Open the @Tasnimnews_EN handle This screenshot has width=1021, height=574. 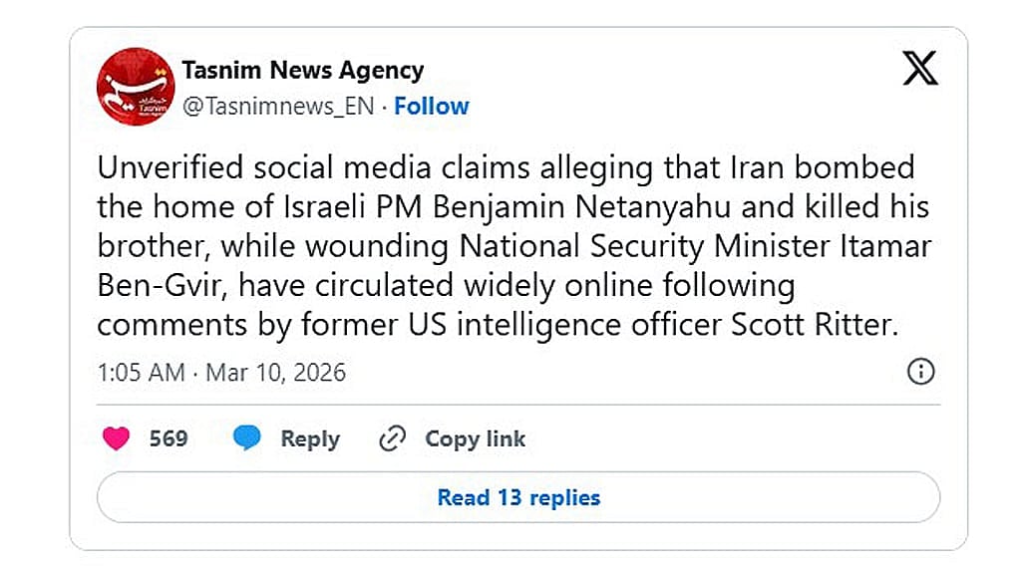(x=278, y=106)
